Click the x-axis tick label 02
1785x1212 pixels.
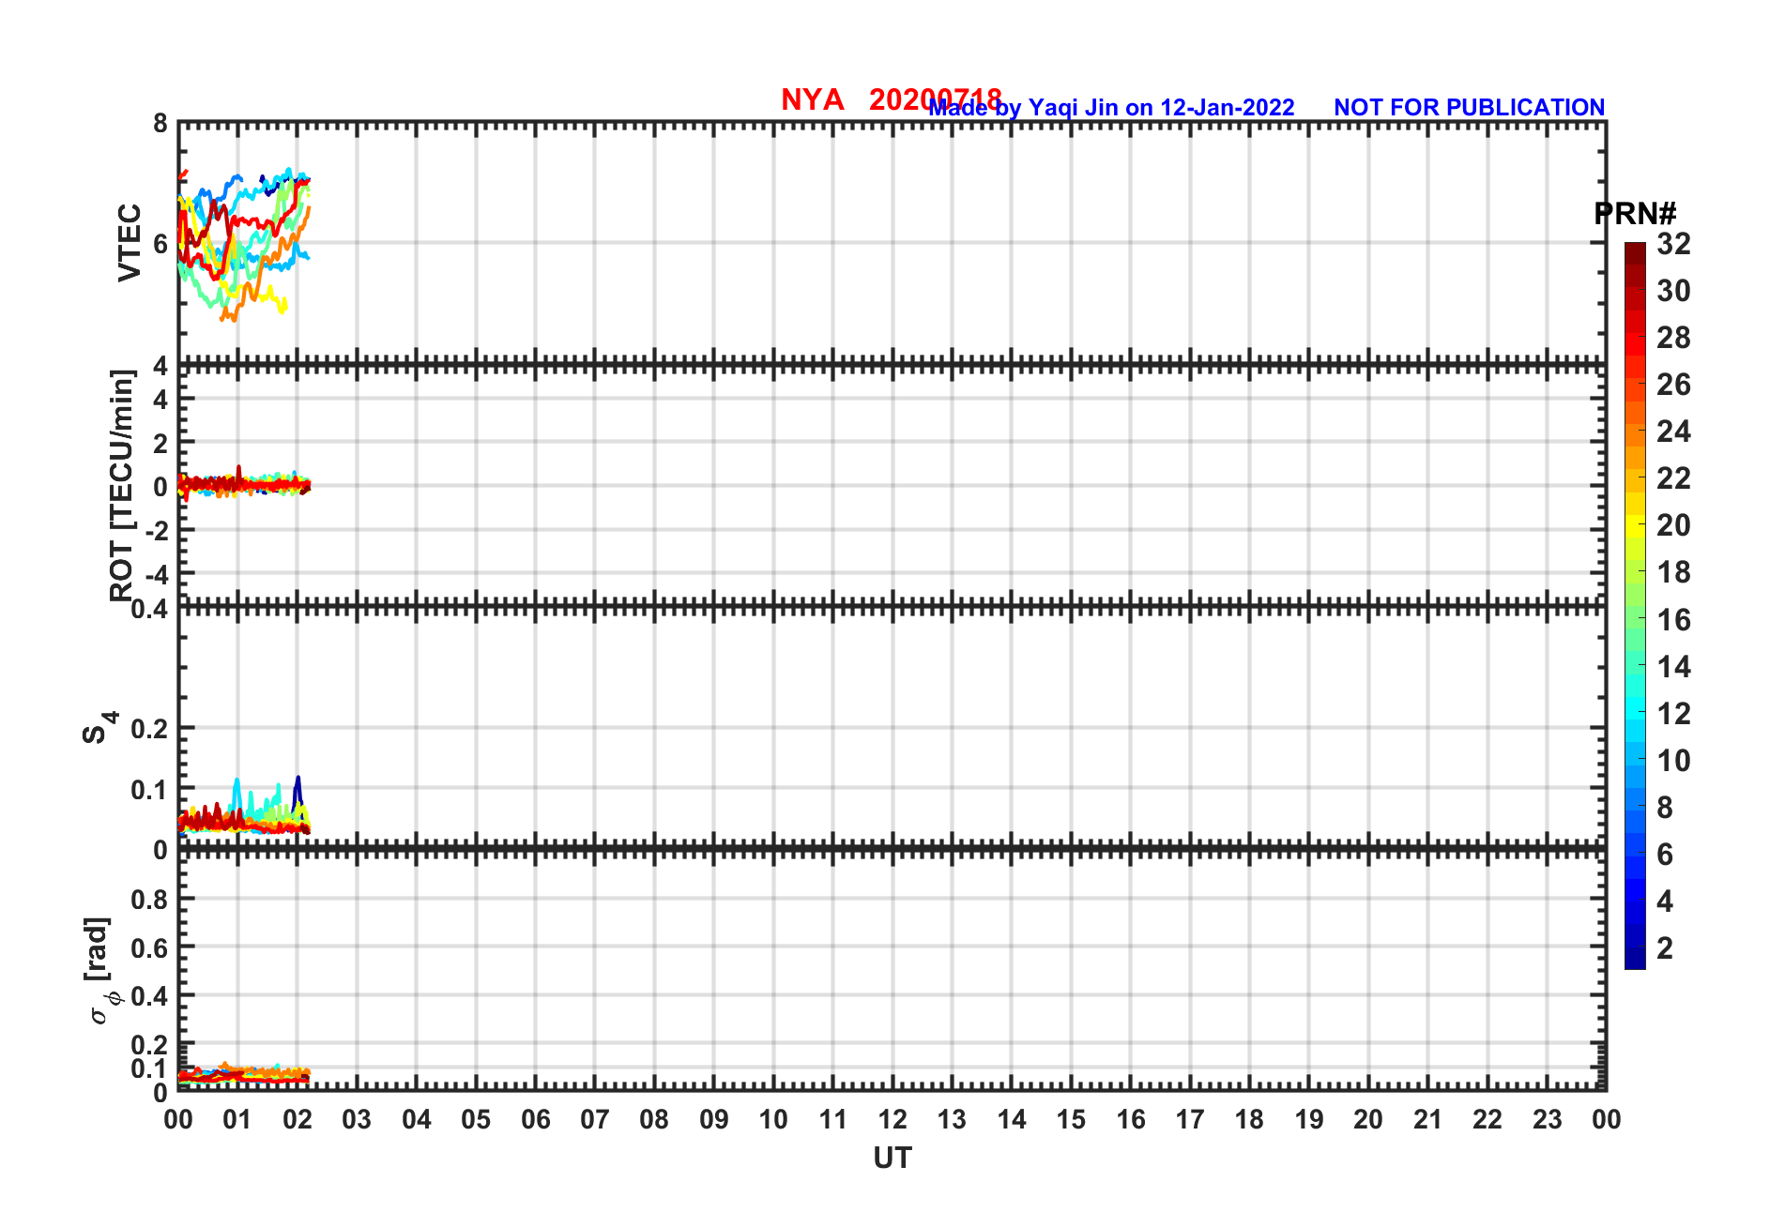[x=297, y=1119]
